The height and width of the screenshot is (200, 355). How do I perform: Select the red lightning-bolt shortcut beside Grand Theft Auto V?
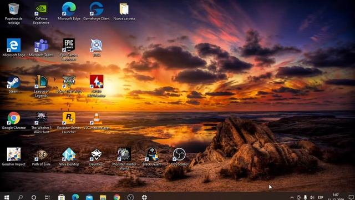(x=97, y=86)
